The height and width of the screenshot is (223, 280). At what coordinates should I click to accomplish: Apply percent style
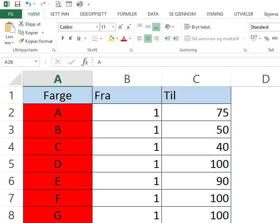267,38
